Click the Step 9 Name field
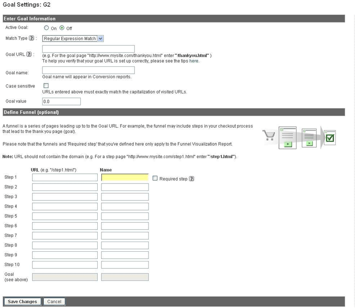355x308 pixels. 125,255
